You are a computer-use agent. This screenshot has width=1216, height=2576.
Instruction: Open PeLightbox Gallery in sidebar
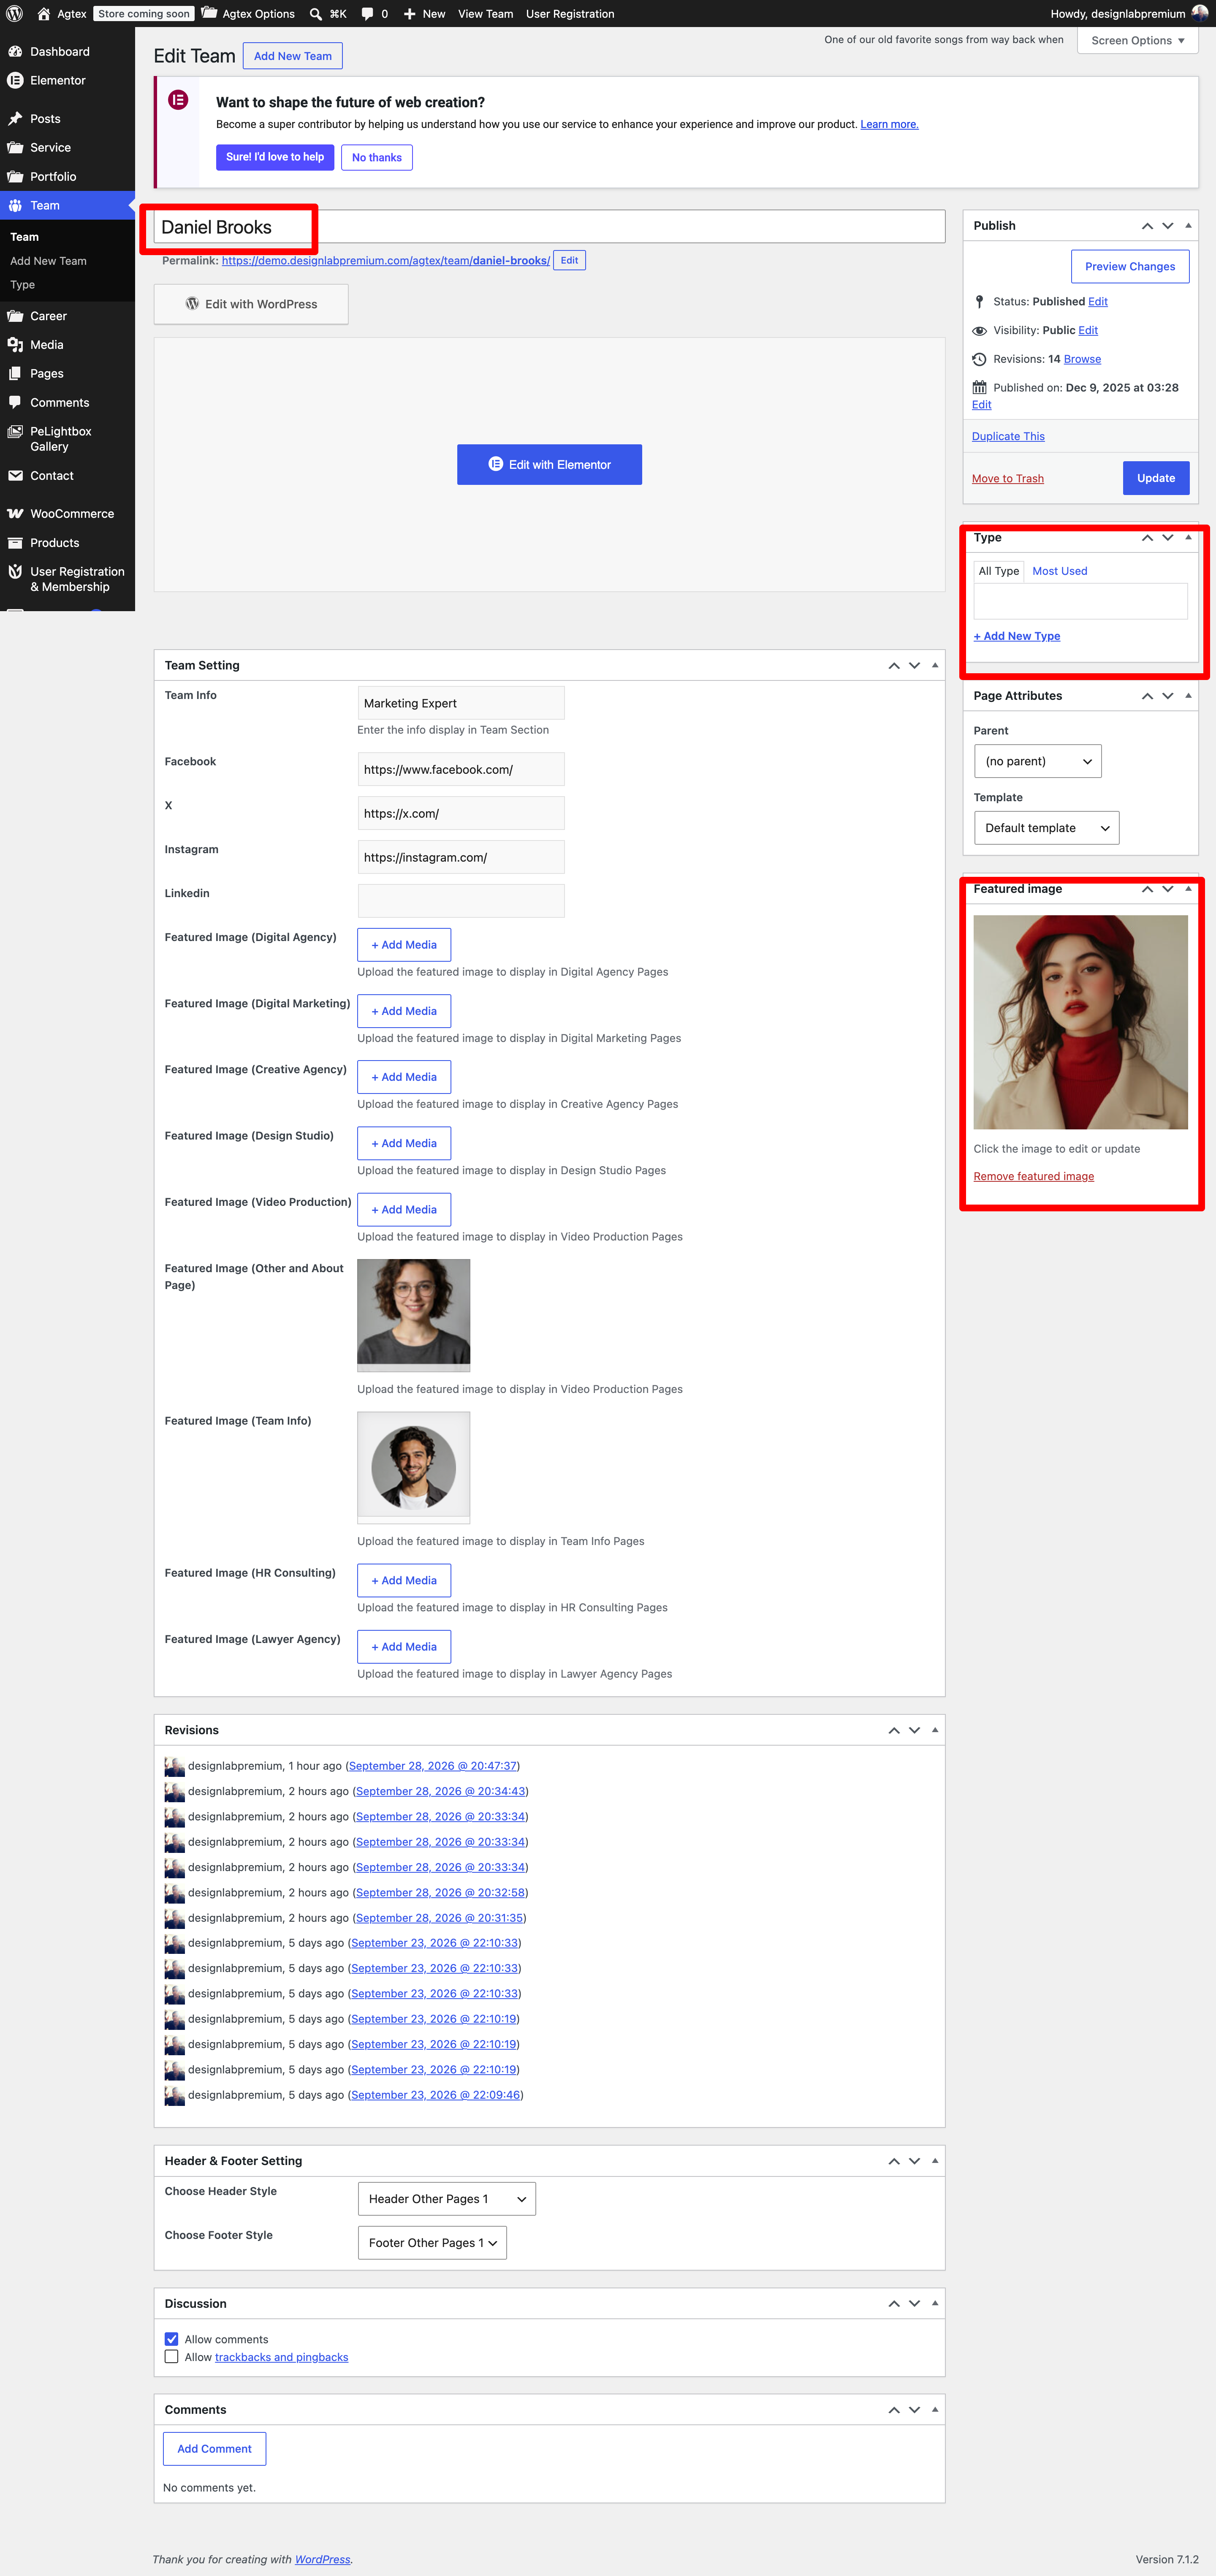[67, 439]
